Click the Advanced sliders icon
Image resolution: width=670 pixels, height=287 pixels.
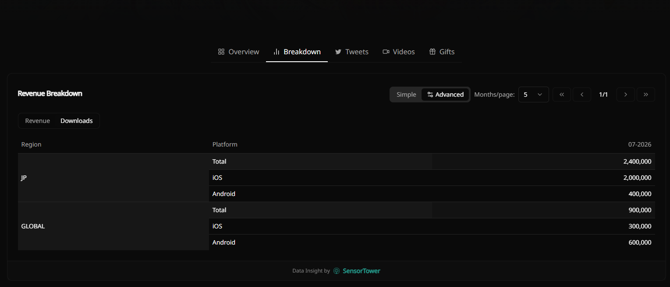tap(430, 94)
